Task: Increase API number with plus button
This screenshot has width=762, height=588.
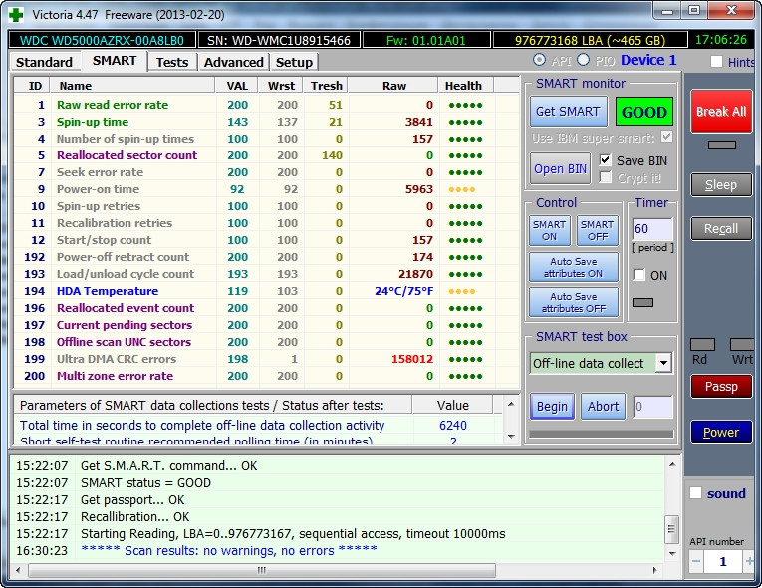Action: (748, 561)
